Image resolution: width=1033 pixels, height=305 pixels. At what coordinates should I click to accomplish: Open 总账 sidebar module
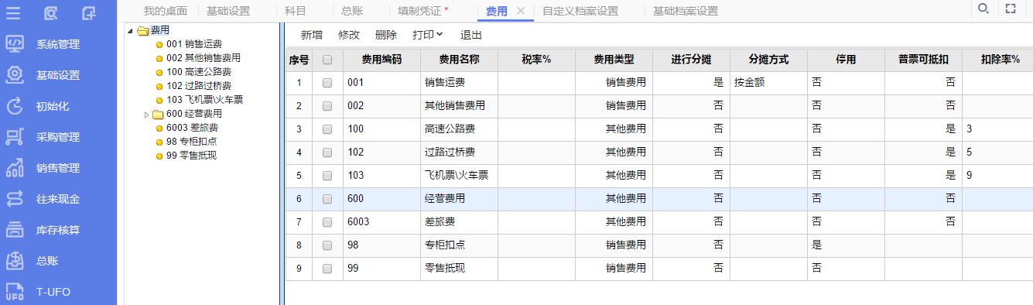click(58, 261)
